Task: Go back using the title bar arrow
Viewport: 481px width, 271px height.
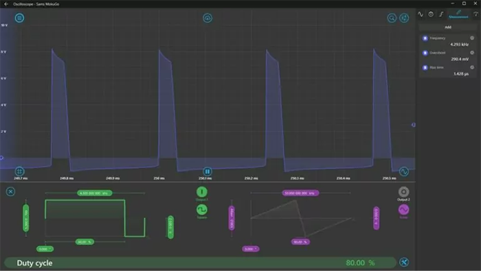Action: pos(6,4)
